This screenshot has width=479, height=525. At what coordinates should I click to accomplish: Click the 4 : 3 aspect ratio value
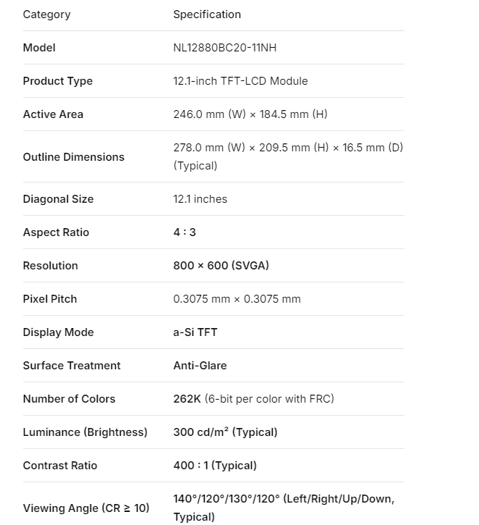[x=185, y=232]
